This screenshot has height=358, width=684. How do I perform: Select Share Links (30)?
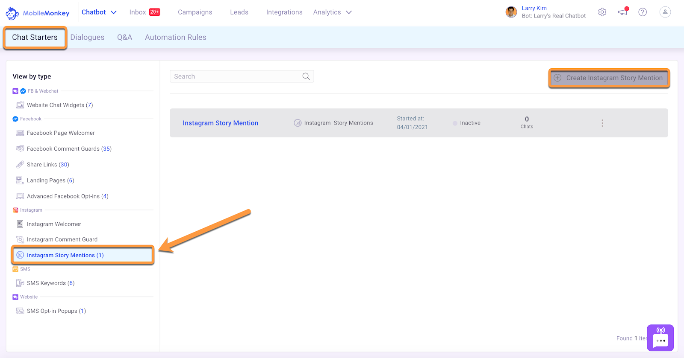click(48, 164)
